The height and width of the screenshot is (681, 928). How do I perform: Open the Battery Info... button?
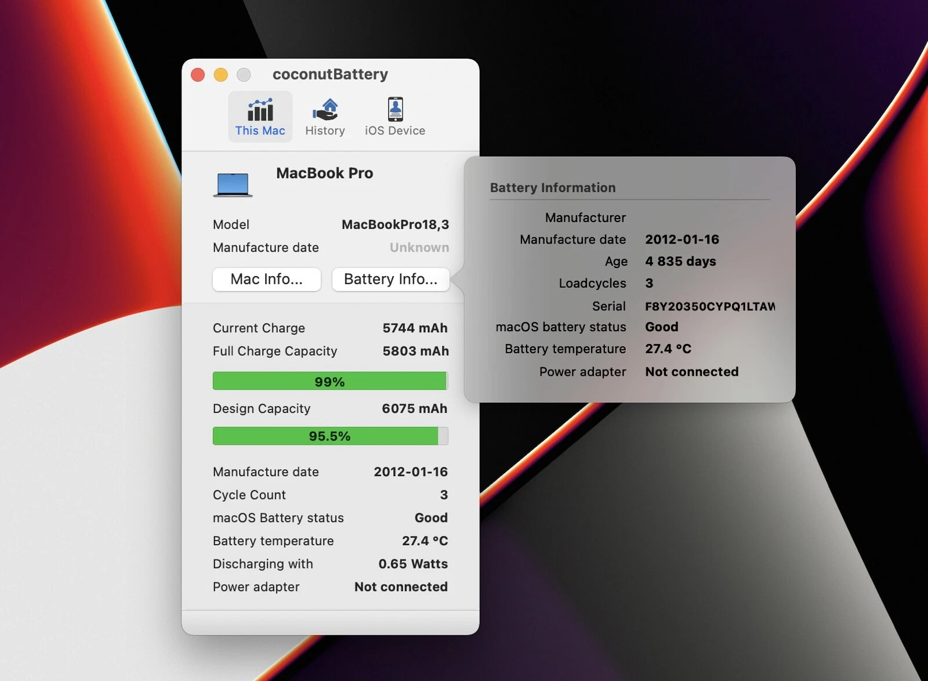[390, 279]
